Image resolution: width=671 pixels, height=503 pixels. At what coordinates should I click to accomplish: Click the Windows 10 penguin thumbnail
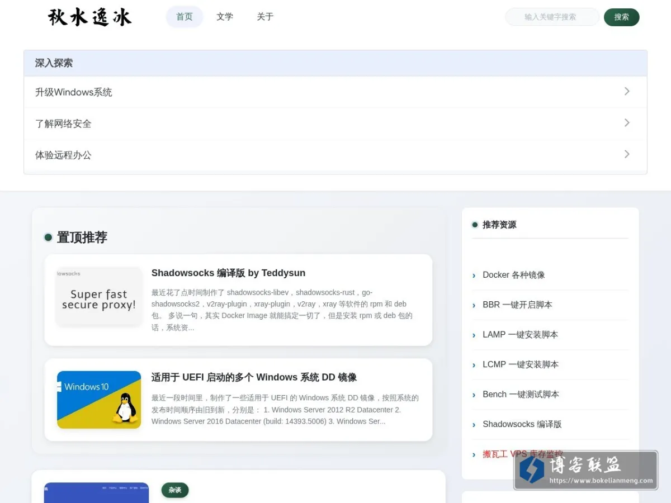pos(99,400)
